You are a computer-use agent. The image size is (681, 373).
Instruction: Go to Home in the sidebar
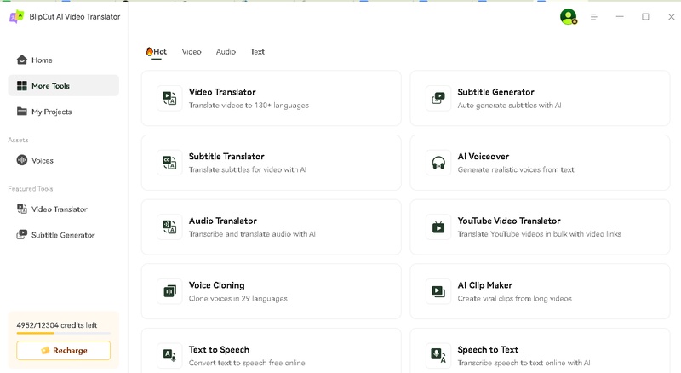(42, 60)
